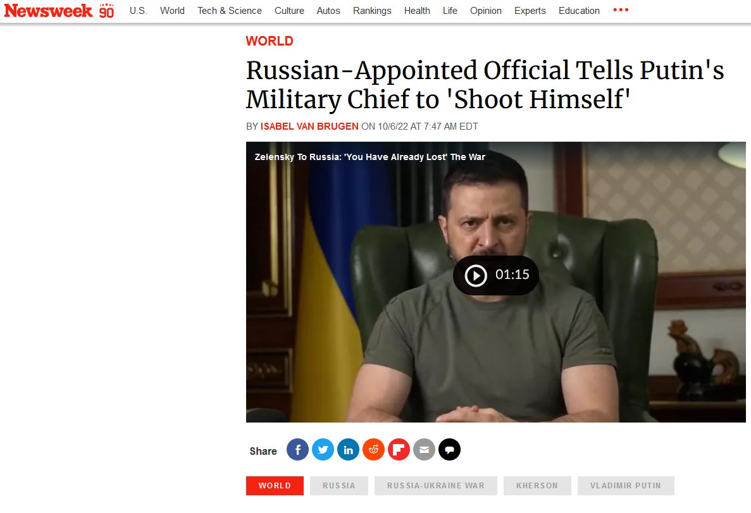Share article on Flipboard
Screen dimensions: 751x513
pos(399,450)
